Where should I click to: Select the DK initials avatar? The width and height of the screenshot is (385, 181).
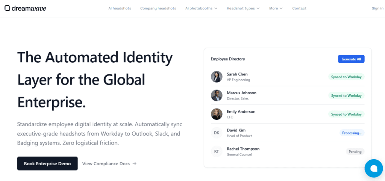217,133
